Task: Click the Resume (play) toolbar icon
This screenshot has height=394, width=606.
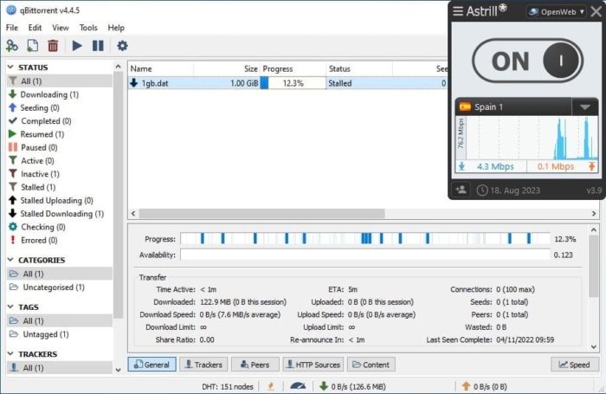Action: (x=77, y=46)
